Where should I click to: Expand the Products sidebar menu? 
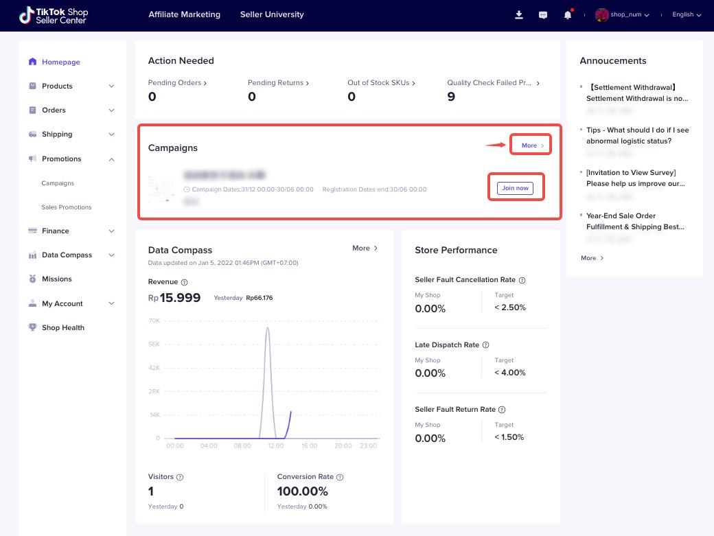click(111, 86)
